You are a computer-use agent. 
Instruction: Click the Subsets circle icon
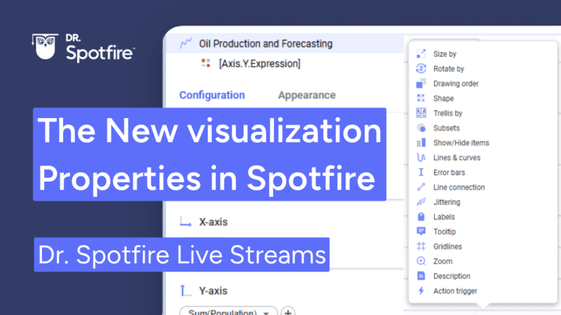click(x=421, y=128)
